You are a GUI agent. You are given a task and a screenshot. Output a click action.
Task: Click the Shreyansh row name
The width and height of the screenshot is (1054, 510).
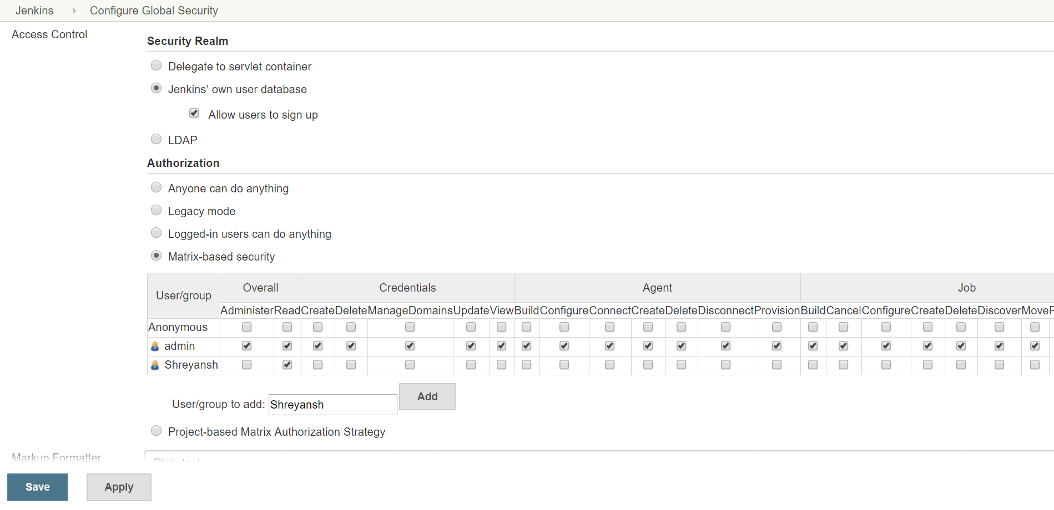(191, 365)
